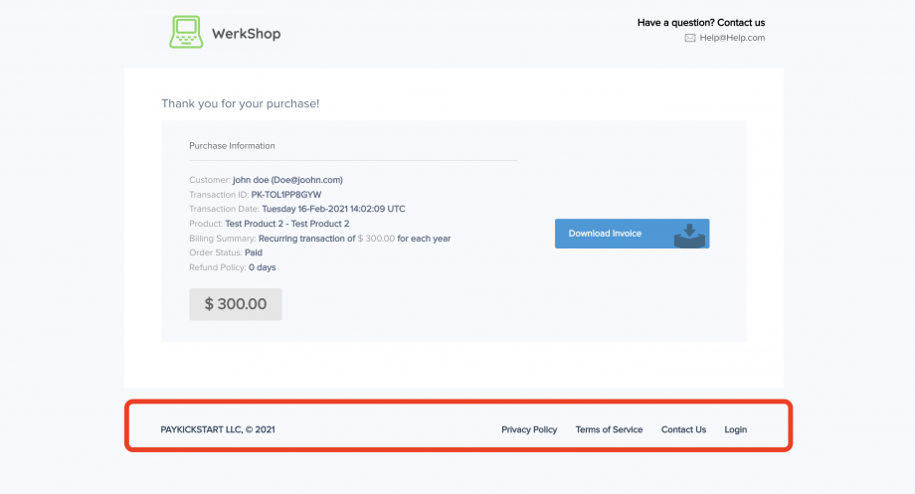Image resolution: width=915 pixels, height=494 pixels.
Task: Open the Terms of Service footer link
Action: coord(609,429)
